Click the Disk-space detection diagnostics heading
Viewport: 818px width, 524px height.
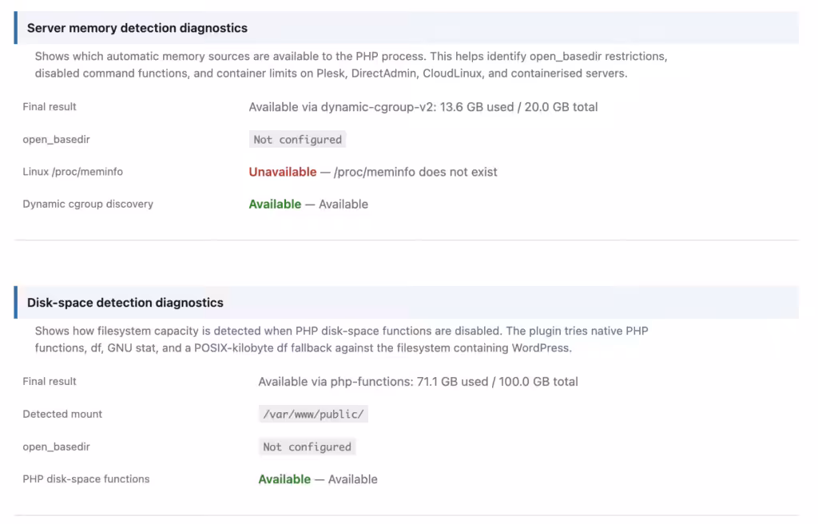[x=125, y=303]
